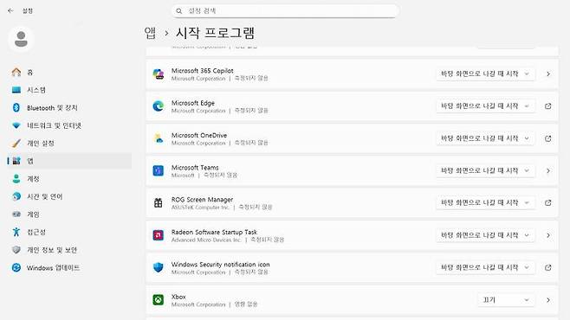The height and width of the screenshot is (320, 570).
Task: Click the Microsoft Teams app icon
Action: (x=159, y=170)
